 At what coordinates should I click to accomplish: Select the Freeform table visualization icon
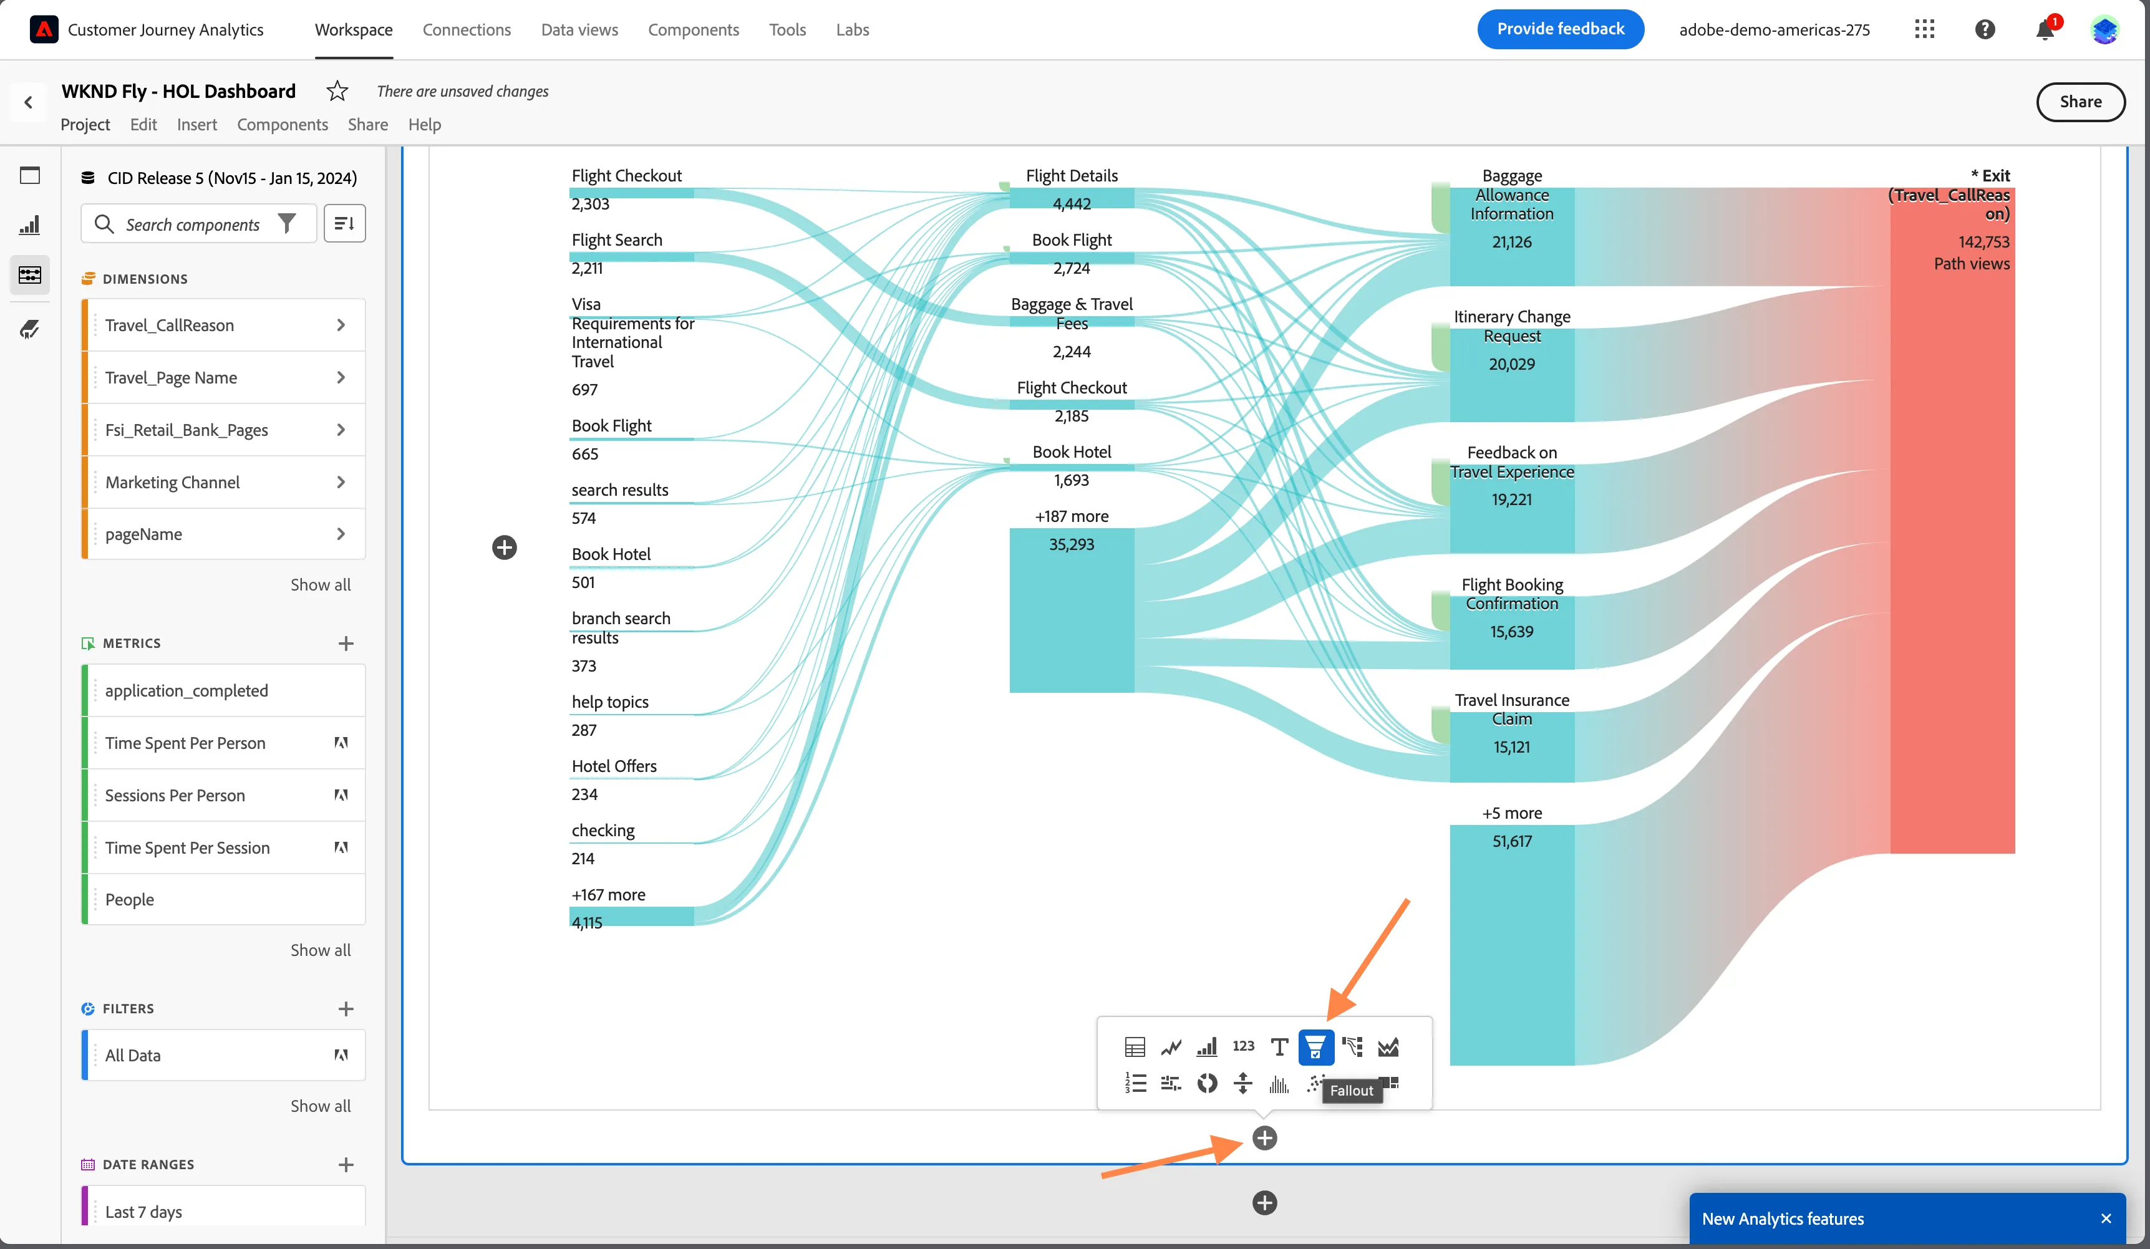pos(1135,1047)
